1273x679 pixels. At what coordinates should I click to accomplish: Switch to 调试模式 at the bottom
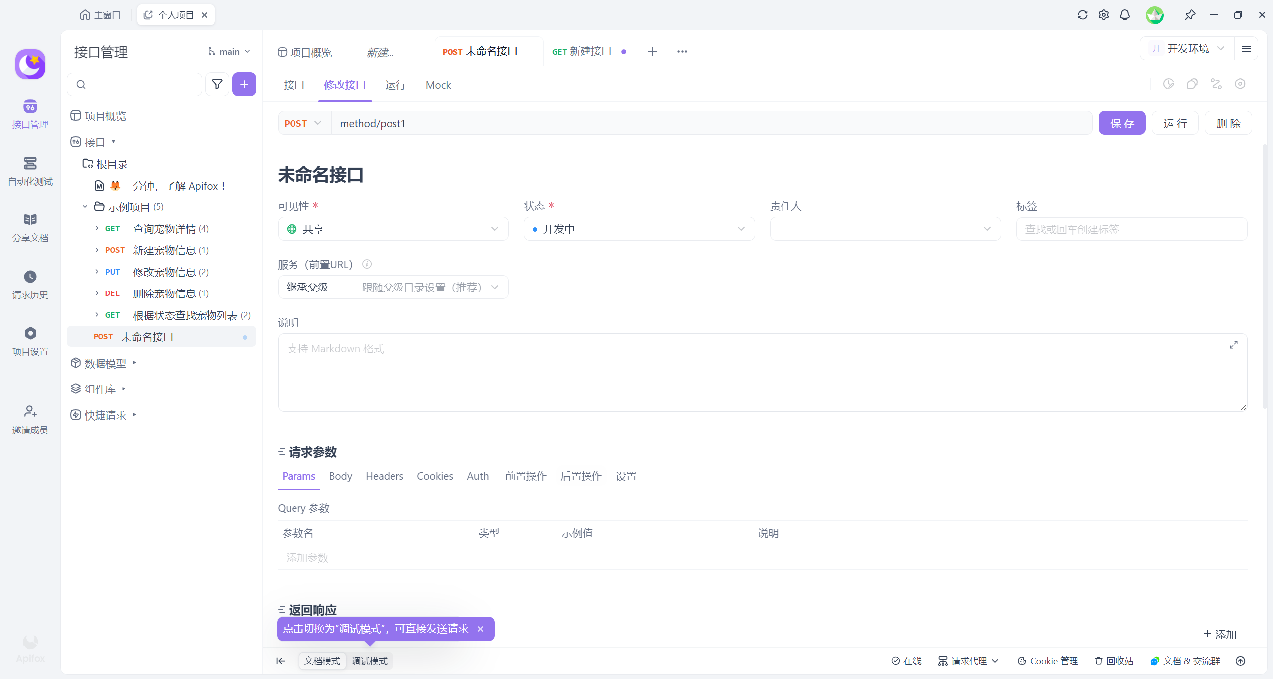(370, 661)
